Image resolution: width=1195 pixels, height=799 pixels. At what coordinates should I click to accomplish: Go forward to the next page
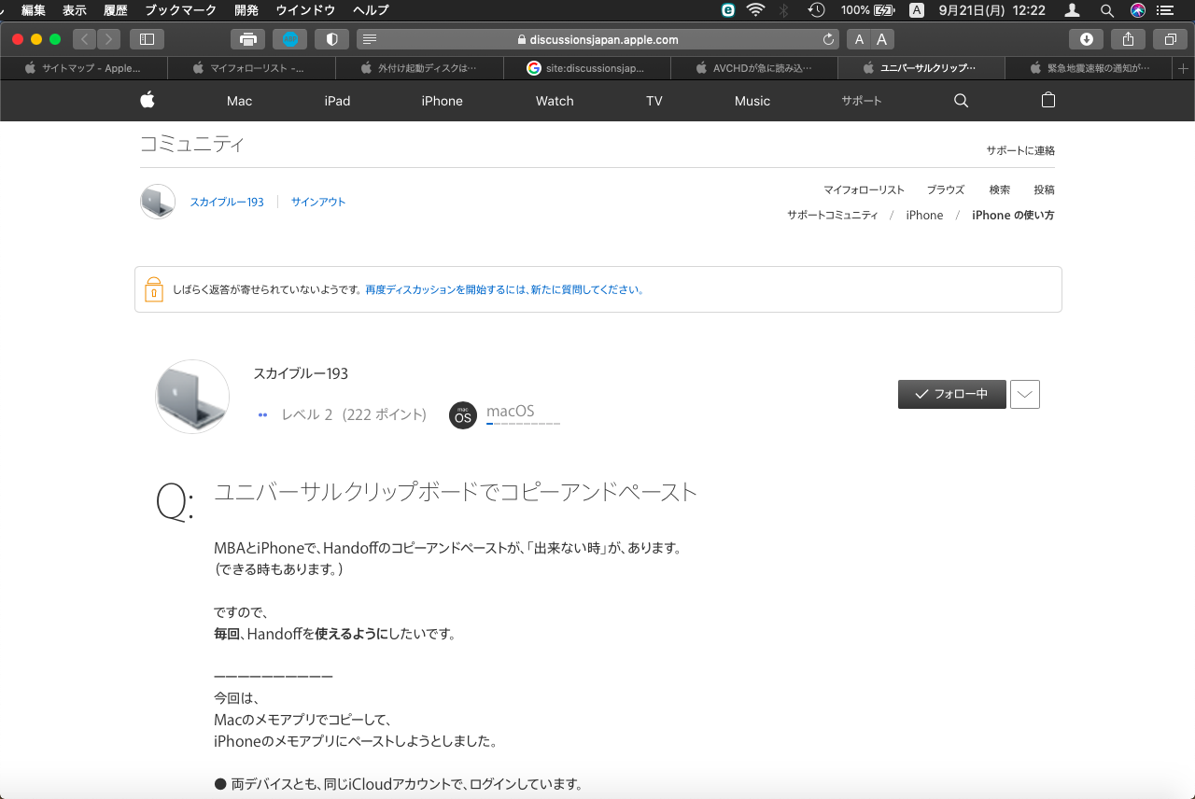[x=109, y=39]
